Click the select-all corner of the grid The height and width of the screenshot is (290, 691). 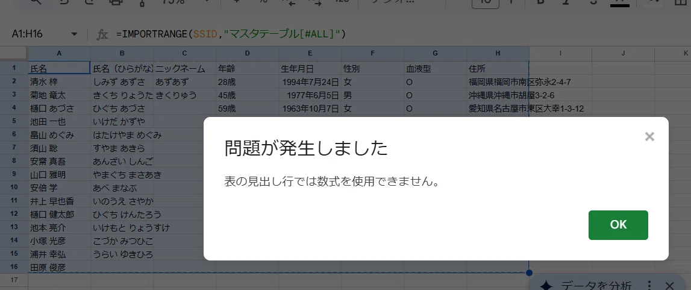pos(14,53)
